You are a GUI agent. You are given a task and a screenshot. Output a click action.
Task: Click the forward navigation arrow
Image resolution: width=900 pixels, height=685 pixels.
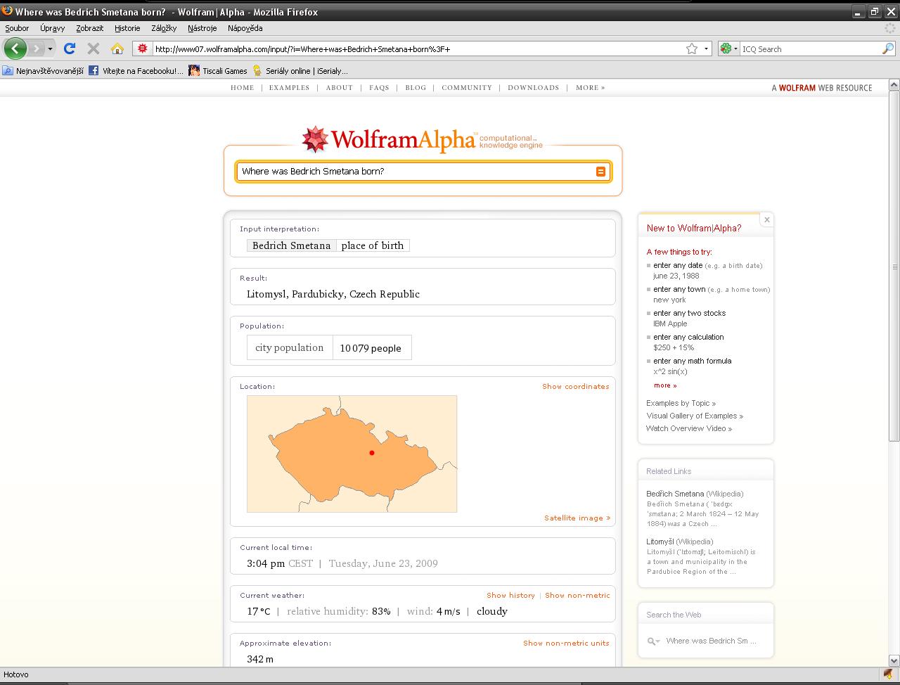click(36, 49)
